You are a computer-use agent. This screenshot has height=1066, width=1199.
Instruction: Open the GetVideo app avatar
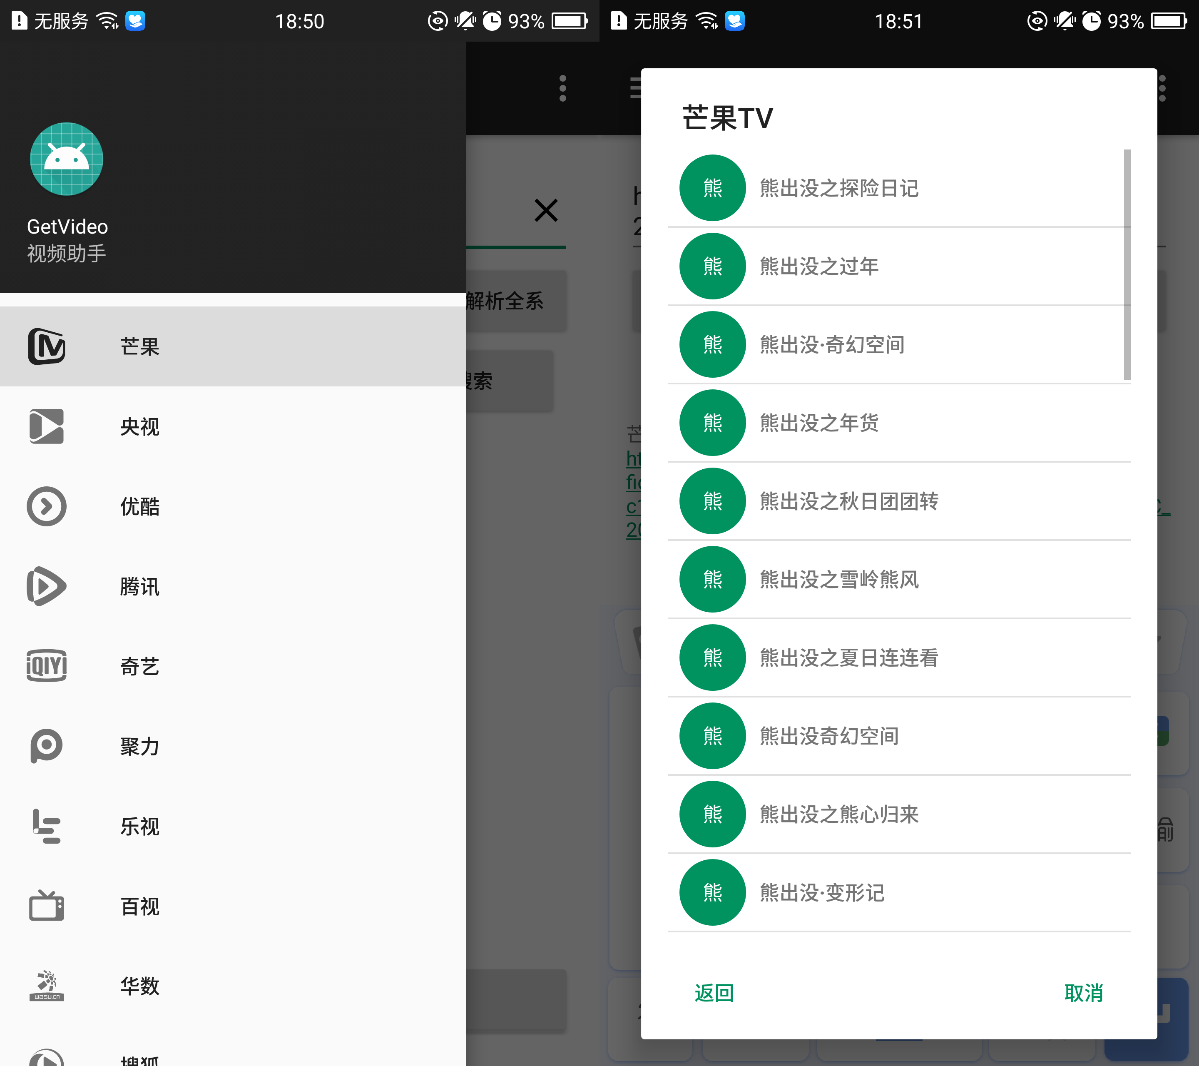(x=66, y=159)
